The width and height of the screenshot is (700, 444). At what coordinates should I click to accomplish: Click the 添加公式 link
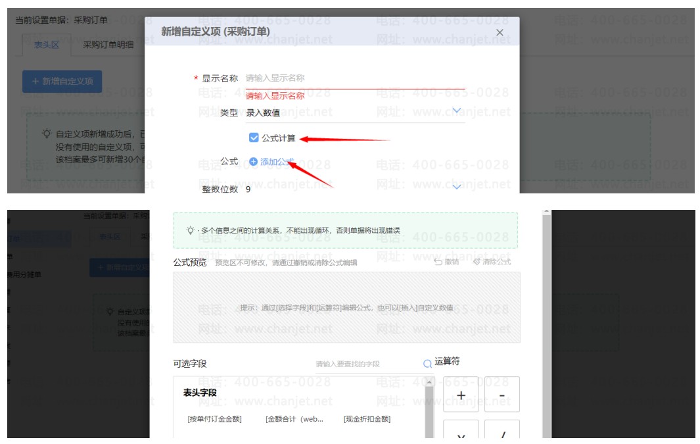pyautogui.click(x=277, y=162)
